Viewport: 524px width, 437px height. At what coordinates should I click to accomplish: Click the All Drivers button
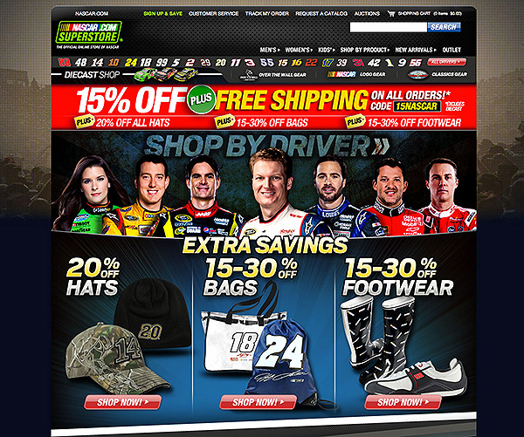[446, 62]
